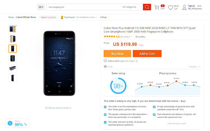Follow the Cubot Official Store
The image size is (210, 131).
(103, 17)
